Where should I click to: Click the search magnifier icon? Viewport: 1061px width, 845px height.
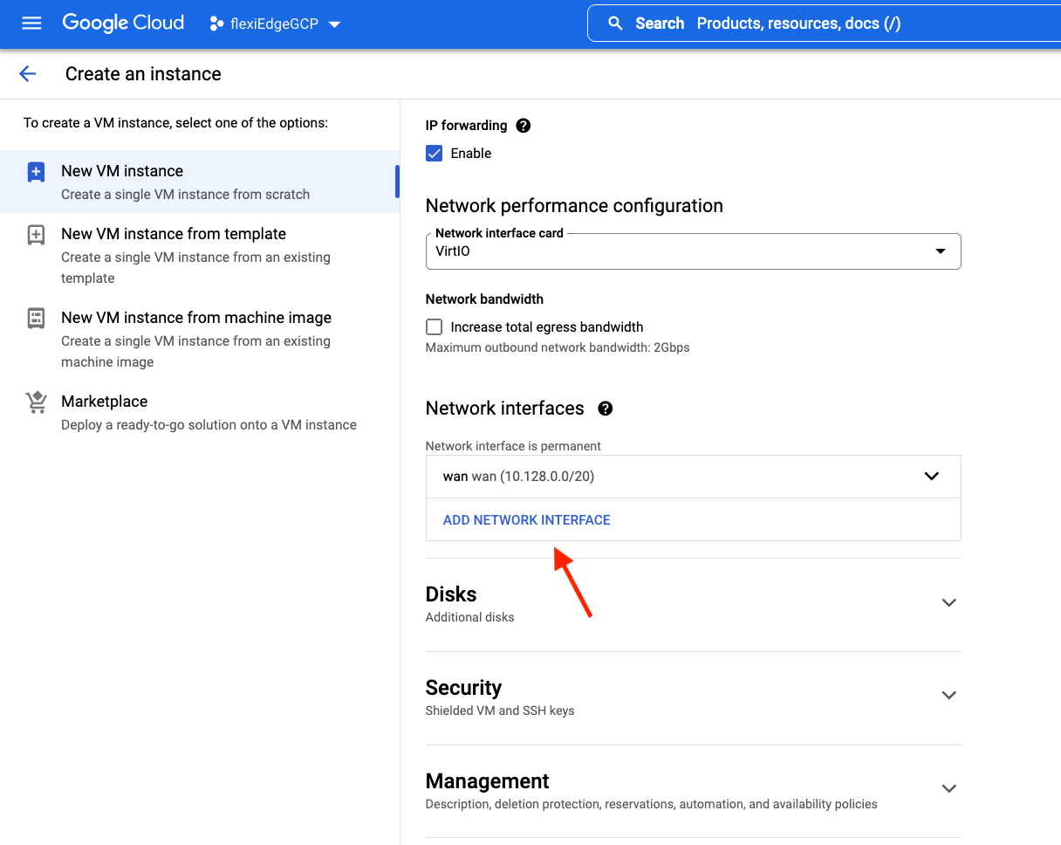tap(615, 24)
